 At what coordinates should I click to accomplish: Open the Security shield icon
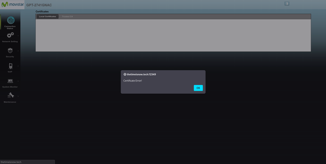pyautogui.click(x=10, y=51)
